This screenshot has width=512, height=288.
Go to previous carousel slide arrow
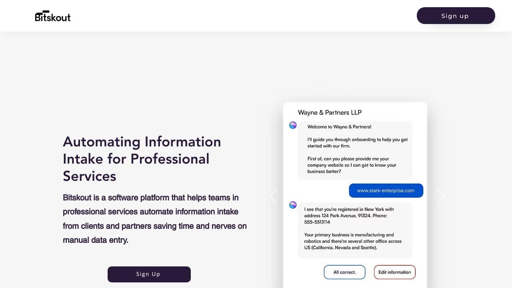274,197
